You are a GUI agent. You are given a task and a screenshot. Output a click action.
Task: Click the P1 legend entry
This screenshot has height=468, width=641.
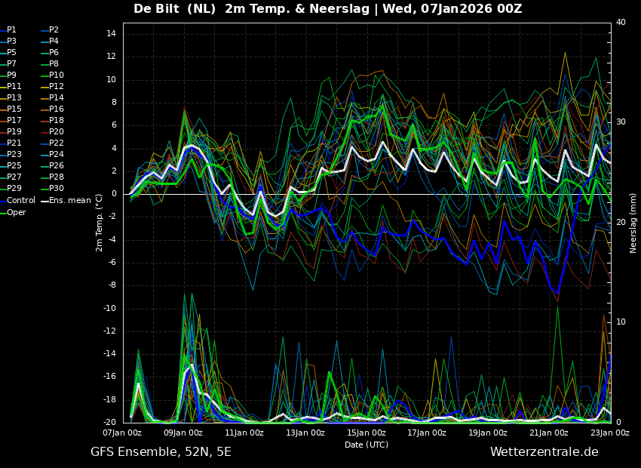coord(8,30)
